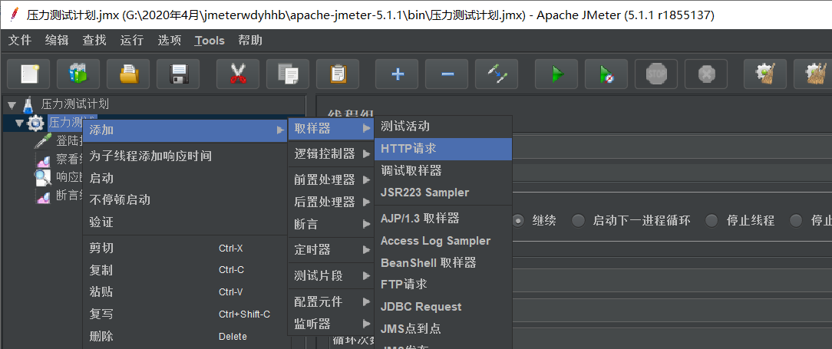Open the 文件 menu
The image size is (832, 349).
point(20,41)
